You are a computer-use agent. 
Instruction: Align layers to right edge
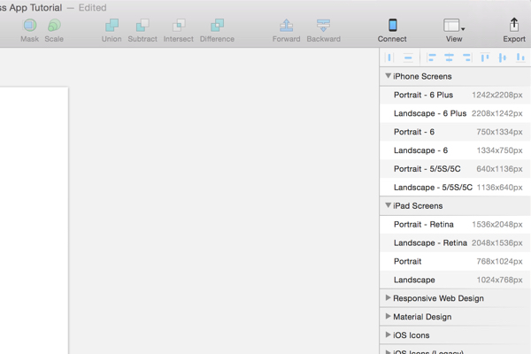click(467, 58)
